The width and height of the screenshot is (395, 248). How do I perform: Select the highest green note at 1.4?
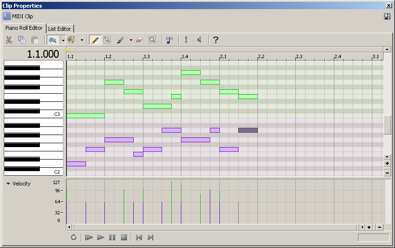click(191, 73)
